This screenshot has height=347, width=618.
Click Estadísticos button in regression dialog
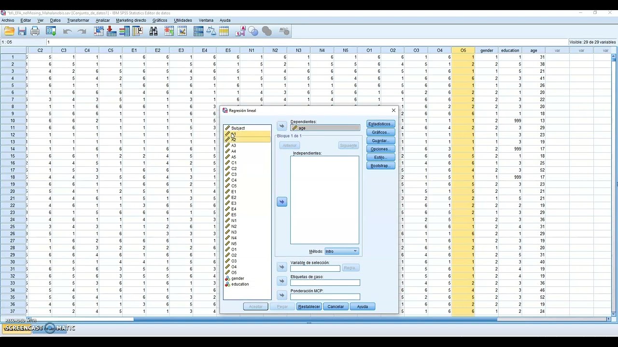pyautogui.click(x=380, y=124)
